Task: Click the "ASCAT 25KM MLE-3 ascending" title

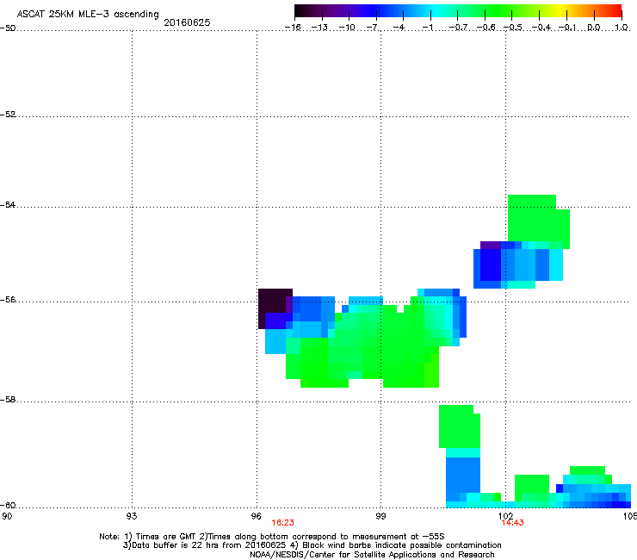Action: (x=88, y=15)
